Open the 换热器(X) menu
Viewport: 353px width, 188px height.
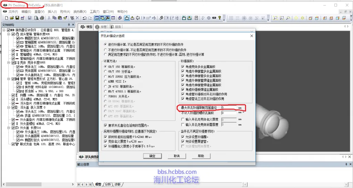coord(80,11)
